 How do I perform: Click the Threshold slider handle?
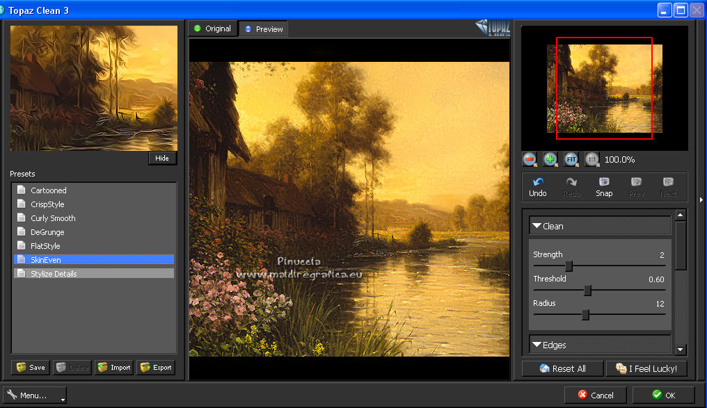pyautogui.click(x=587, y=291)
